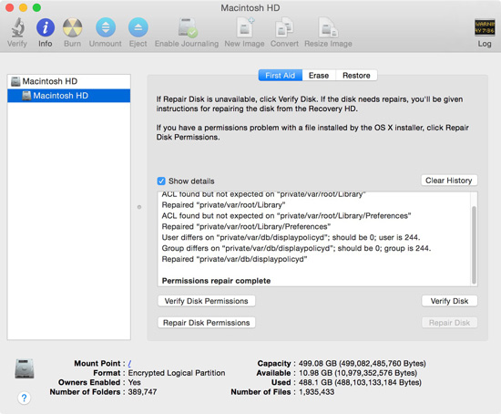Click the 'Group differs on' displaypolicyd log line
Screen dimensions: 501x414
pyautogui.click(x=296, y=248)
